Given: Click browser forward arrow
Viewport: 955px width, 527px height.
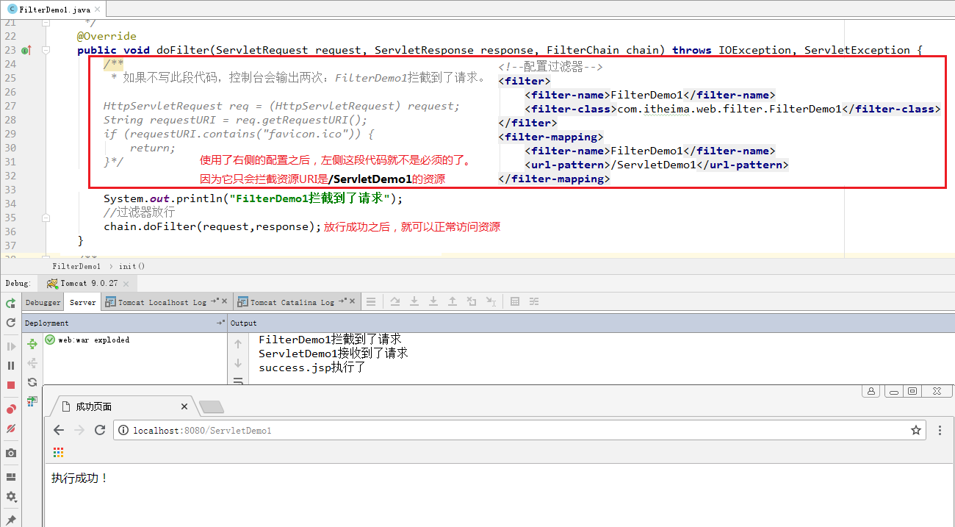Looking at the screenshot, I should 79,430.
